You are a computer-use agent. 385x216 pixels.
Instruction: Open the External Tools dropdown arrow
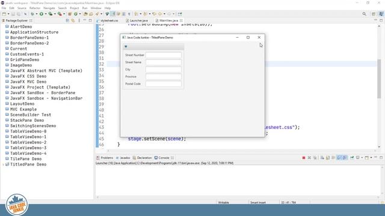point(64,14)
